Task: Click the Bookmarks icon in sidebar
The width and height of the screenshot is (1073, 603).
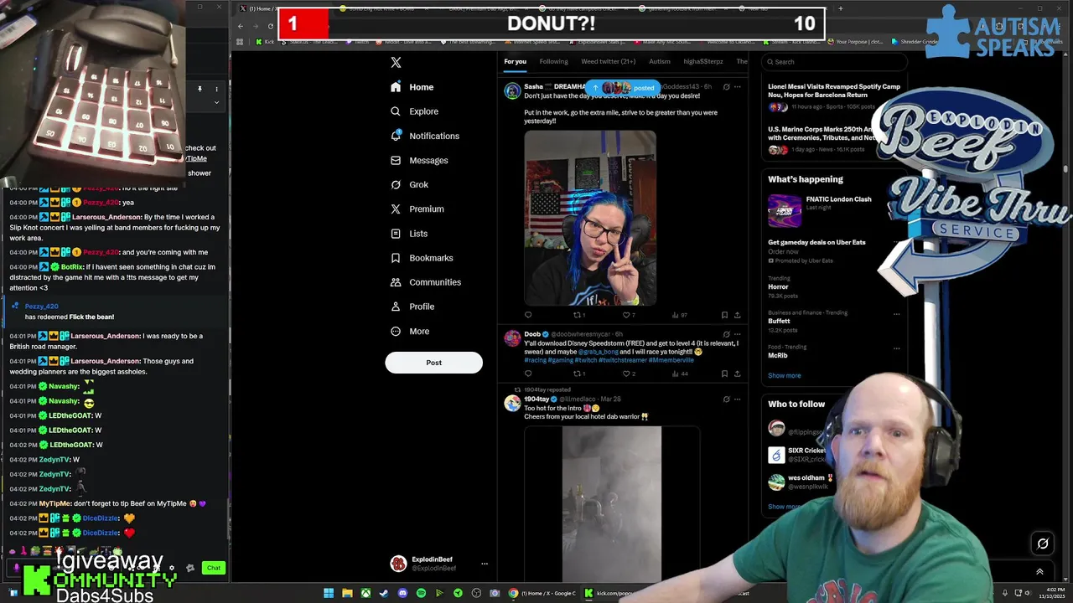Action: point(396,258)
